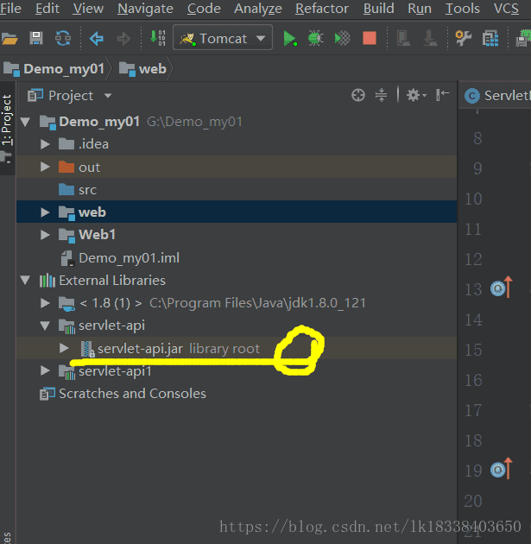Open the Code menu
The width and height of the screenshot is (531, 544).
pos(204,9)
